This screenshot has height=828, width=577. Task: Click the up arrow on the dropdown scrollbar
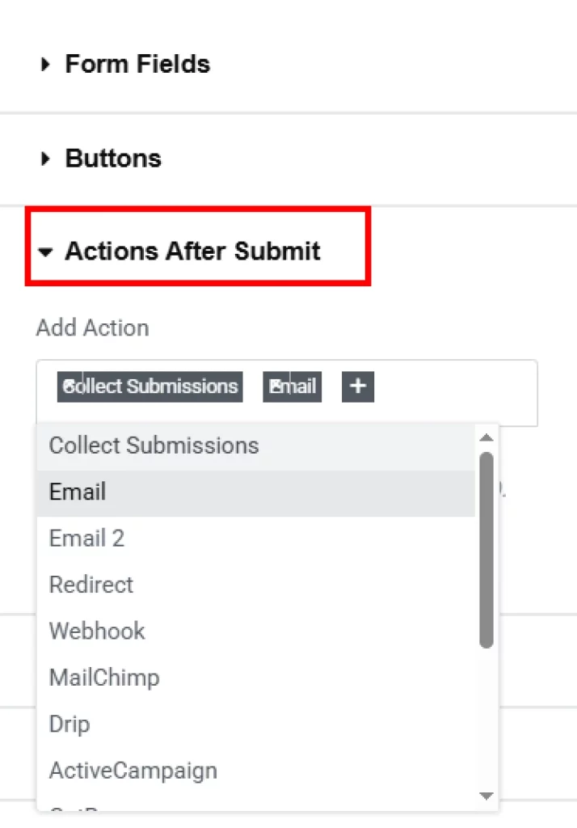(486, 437)
